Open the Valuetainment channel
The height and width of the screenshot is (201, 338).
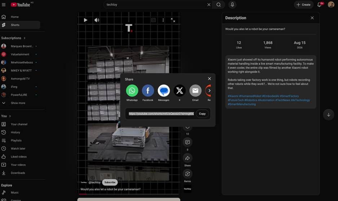pyautogui.click(x=20, y=54)
